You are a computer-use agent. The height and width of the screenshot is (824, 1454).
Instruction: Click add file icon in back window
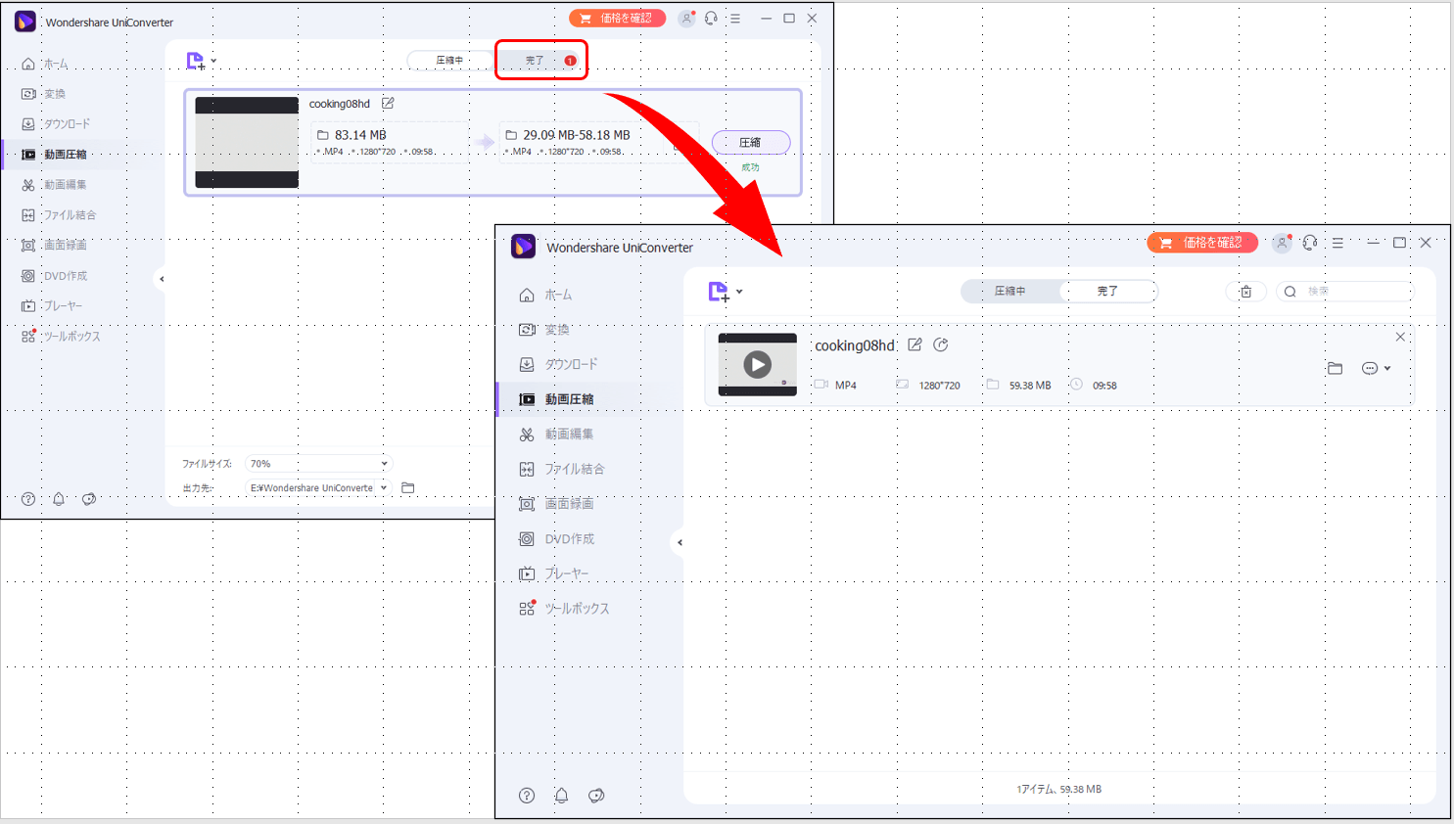pos(196,61)
